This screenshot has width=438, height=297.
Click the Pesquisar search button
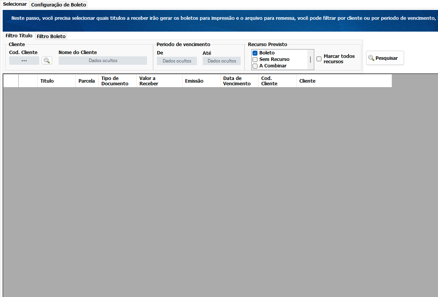point(385,58)
